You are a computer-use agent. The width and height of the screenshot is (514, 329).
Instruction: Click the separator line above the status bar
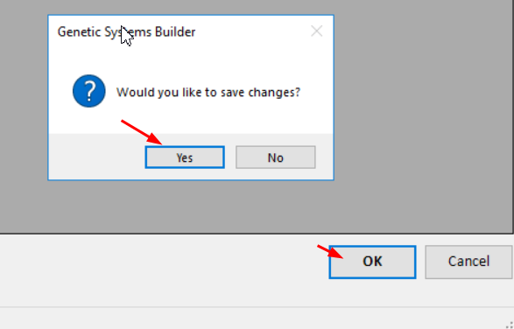257,307
